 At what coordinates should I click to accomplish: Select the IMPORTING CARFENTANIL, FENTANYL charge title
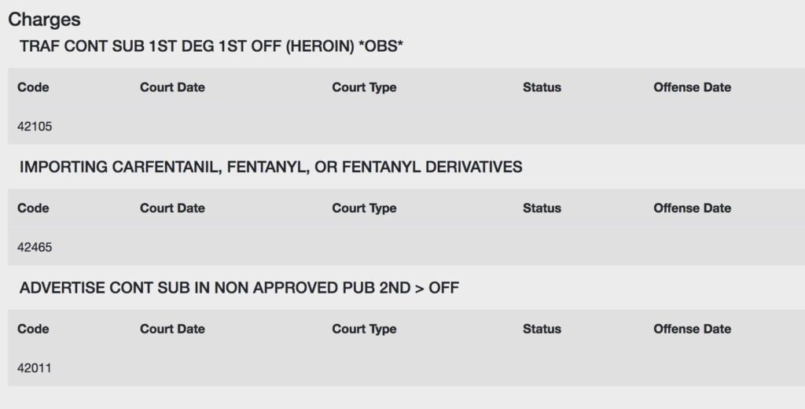[270, 167]
